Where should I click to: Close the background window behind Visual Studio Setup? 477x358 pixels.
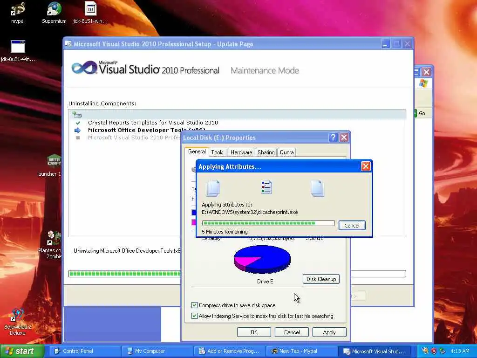(427, 72)
